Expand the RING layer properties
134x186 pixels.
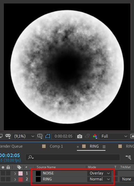15,179
